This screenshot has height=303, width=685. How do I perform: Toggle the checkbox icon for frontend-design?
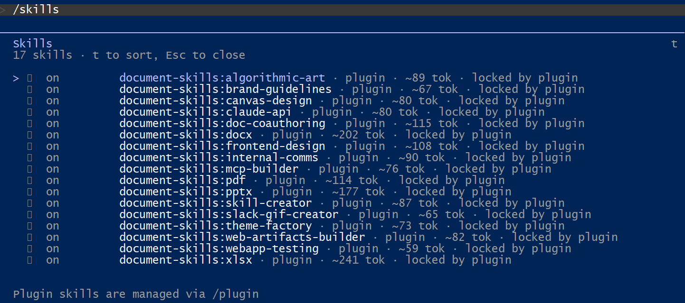29,146
